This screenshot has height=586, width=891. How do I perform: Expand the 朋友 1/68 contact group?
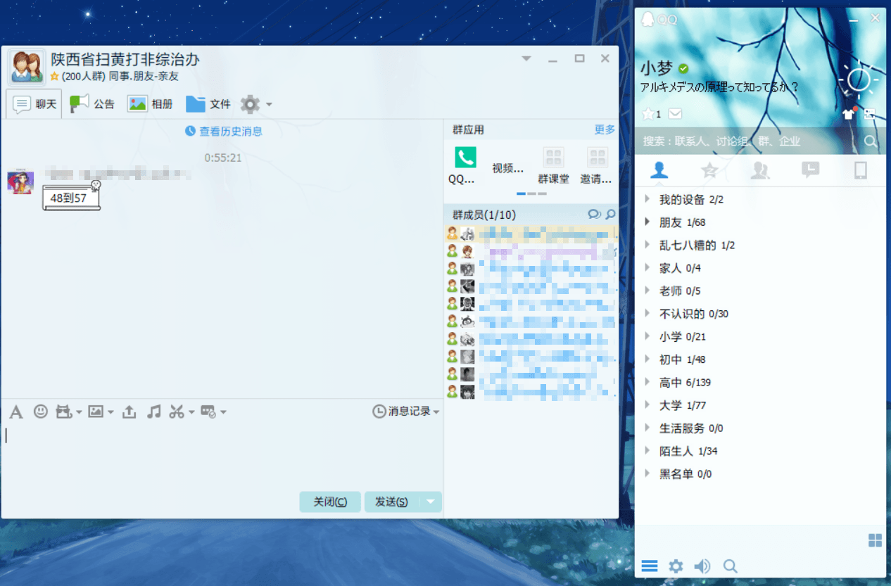(x=681, y=222)
